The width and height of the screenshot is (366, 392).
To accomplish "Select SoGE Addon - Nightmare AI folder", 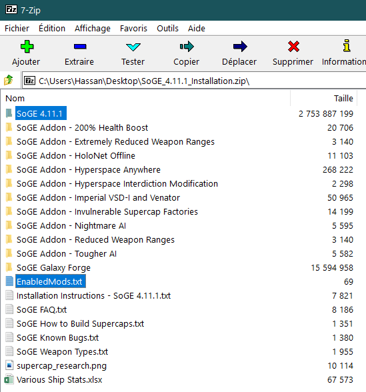I will (x=71, y=226).
